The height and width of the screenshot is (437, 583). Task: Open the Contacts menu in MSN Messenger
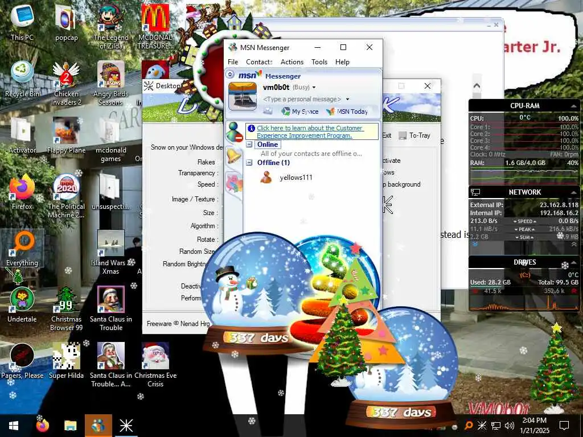259,61
